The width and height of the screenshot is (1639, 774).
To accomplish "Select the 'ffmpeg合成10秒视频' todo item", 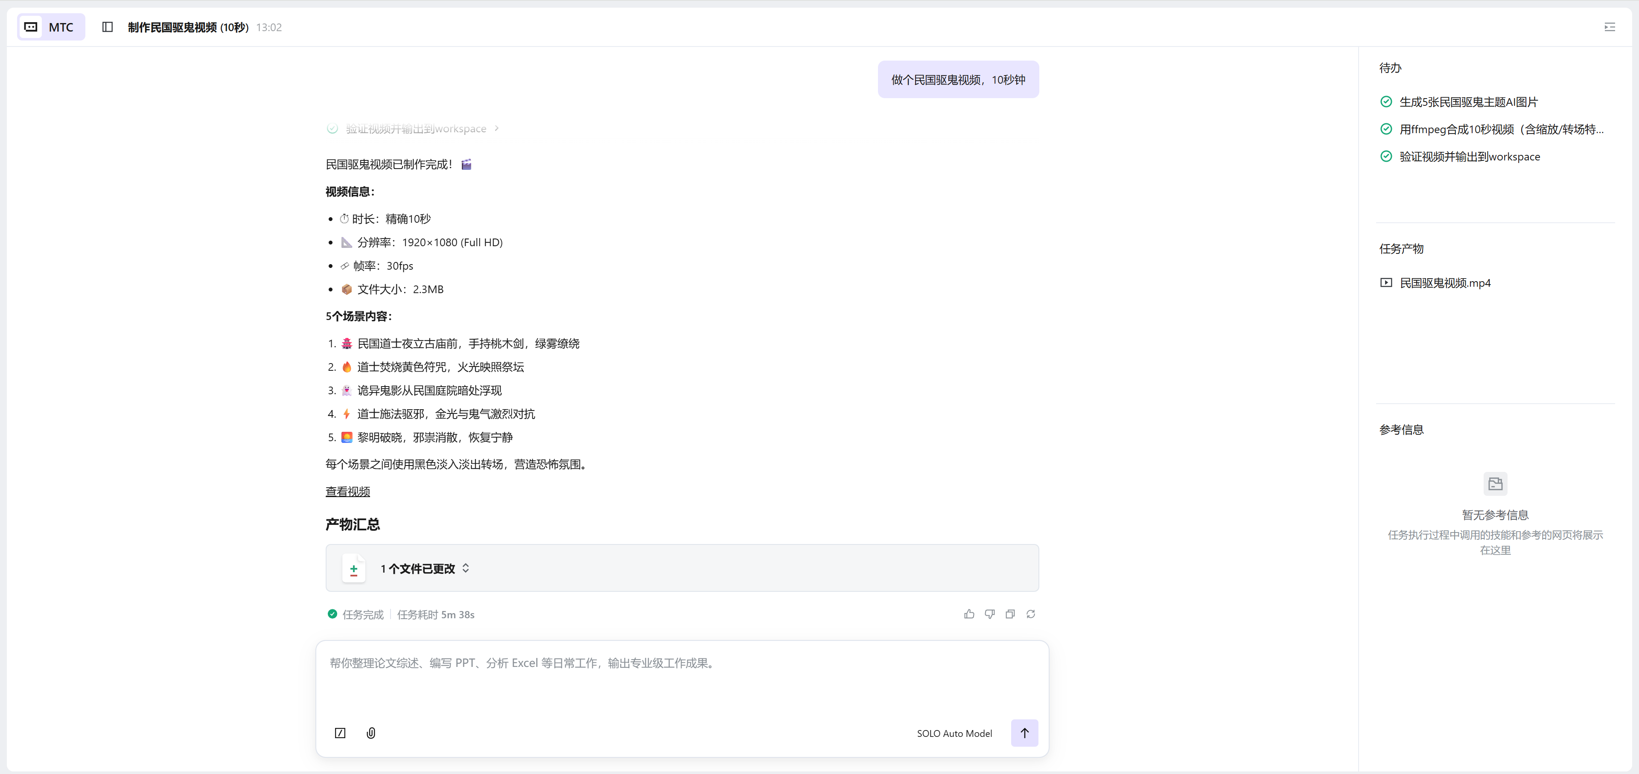I will click(1500, 129).
